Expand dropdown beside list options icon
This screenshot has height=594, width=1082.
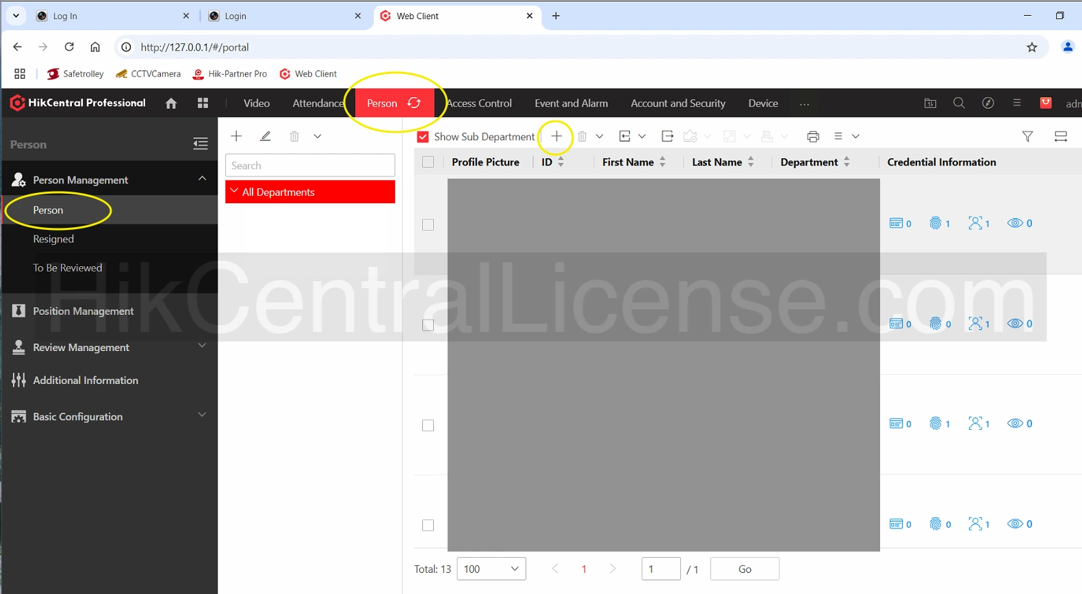pos(855,136)
